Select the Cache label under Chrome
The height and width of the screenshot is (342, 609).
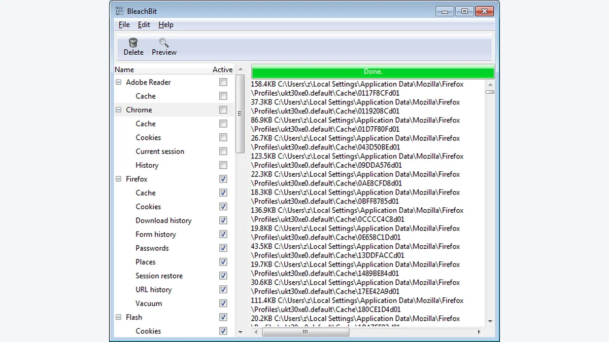(x=146, y=124)
